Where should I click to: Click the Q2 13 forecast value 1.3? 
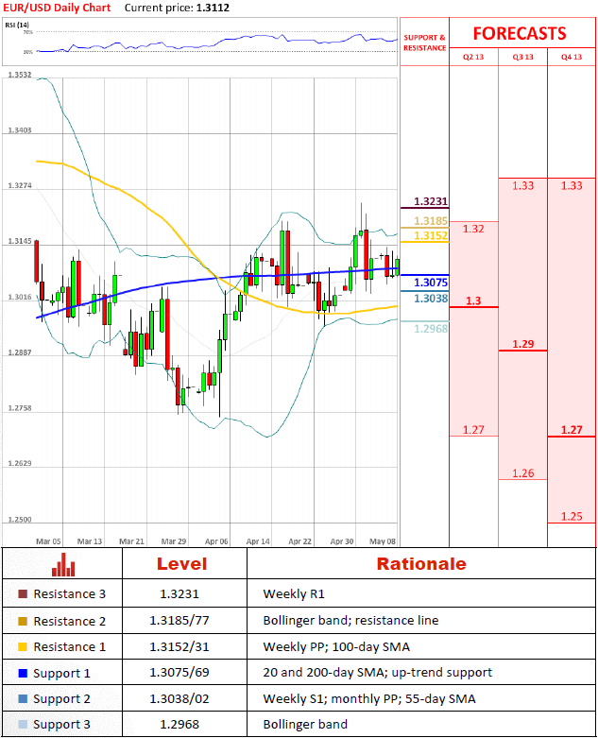pos(473,300)
